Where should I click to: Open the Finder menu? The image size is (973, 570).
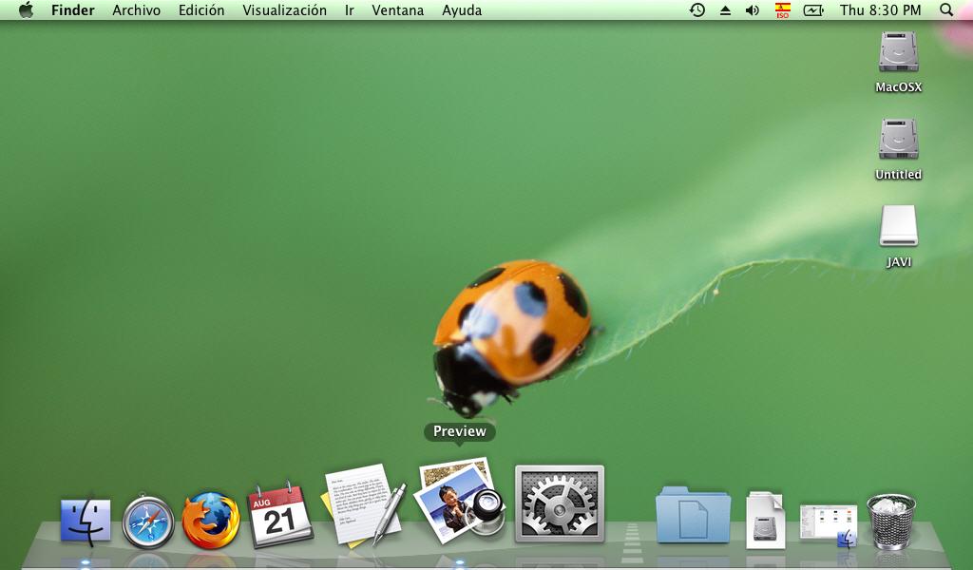[72, 9]
